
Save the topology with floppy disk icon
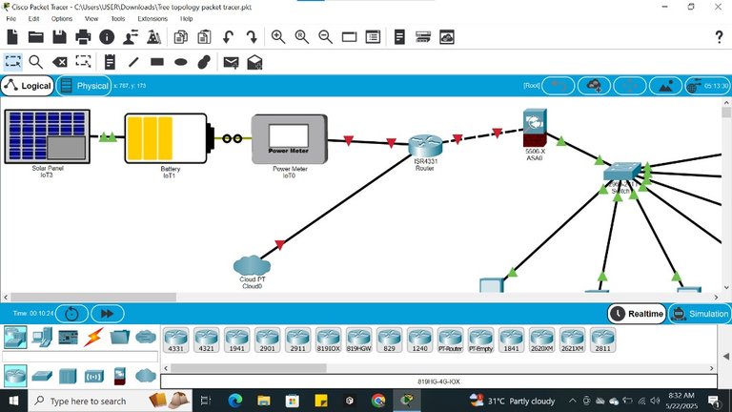[x=59, y=37]
